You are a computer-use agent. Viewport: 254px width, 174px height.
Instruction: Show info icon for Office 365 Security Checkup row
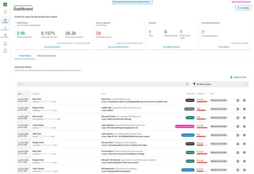coord(244,118)
